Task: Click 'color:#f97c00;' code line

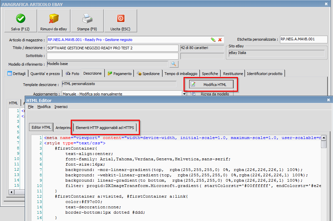Action: [x=84, y=201]
